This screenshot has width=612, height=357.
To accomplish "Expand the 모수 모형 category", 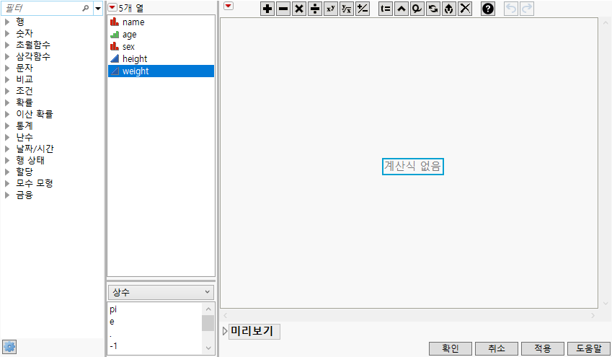I will click(x=7, y=183).
